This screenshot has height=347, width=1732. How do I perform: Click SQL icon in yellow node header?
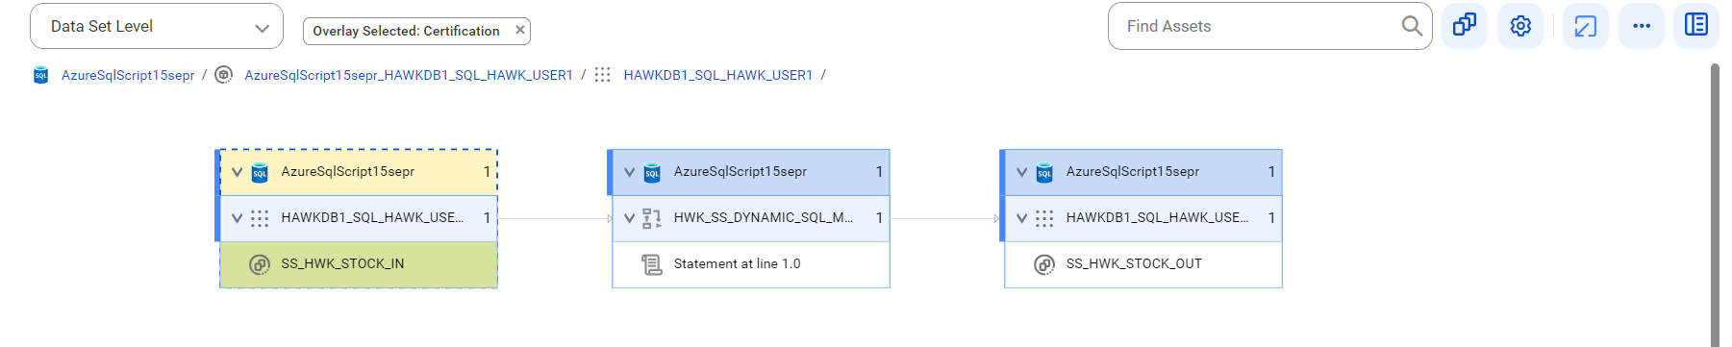coord(260,173)
